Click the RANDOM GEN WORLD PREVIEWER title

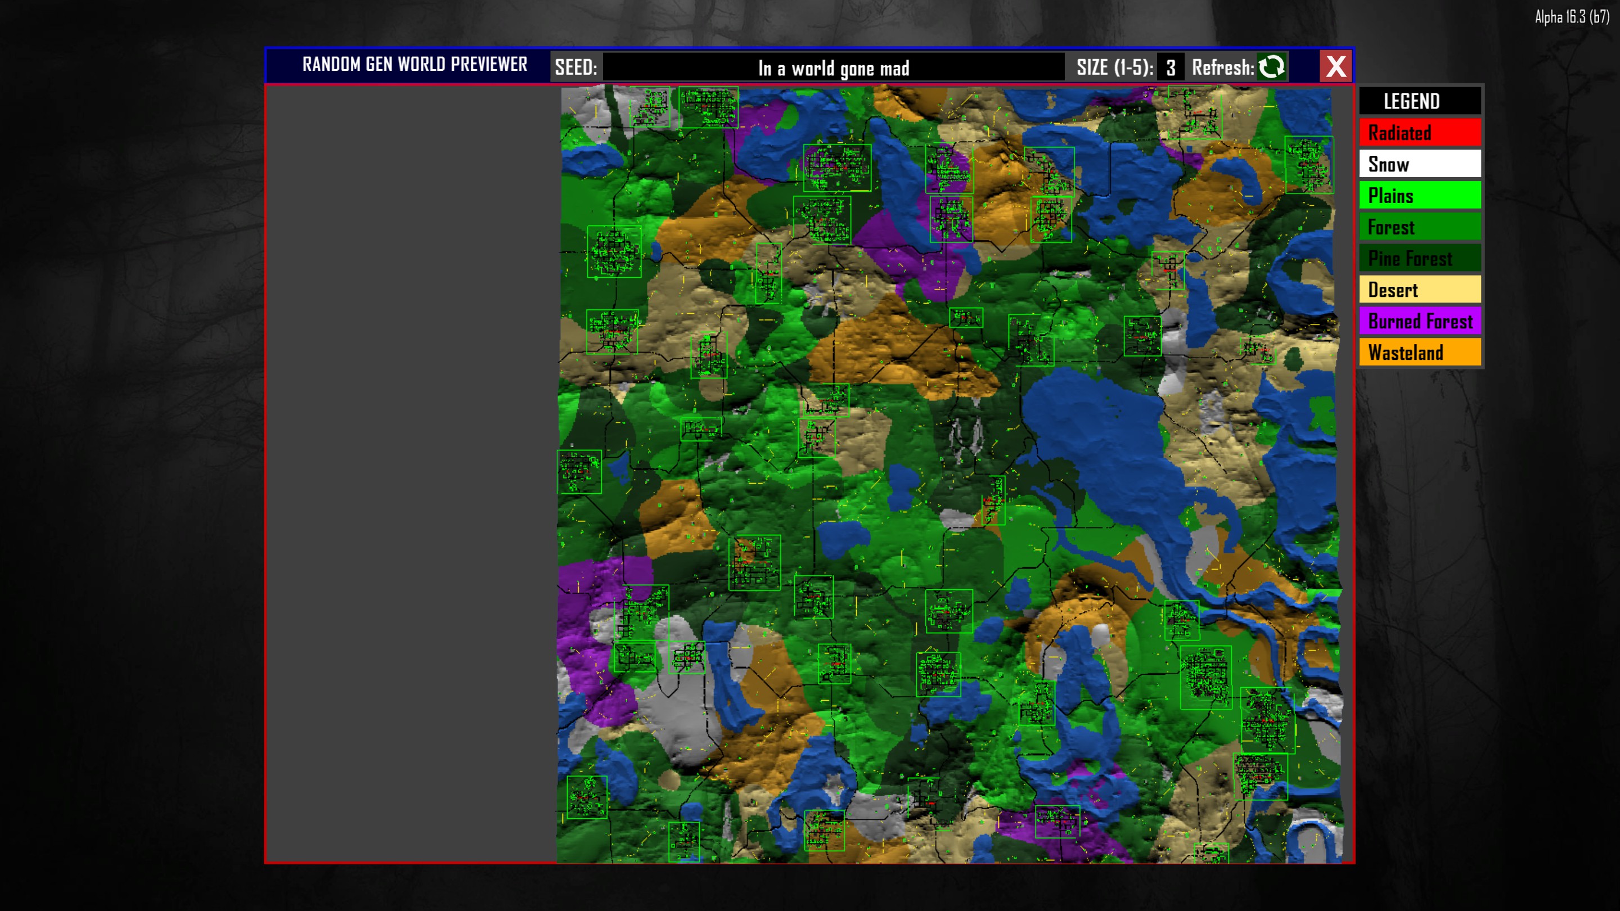(x=415, y=64)
